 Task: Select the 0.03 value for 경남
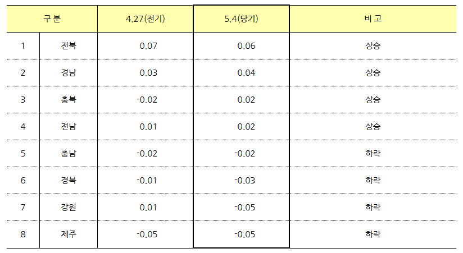tap(148, 73)
